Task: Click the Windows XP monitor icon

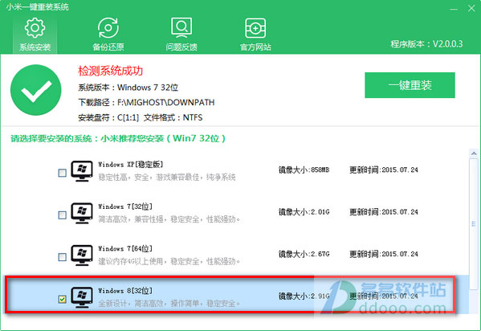Action: [x=82, y=171]
